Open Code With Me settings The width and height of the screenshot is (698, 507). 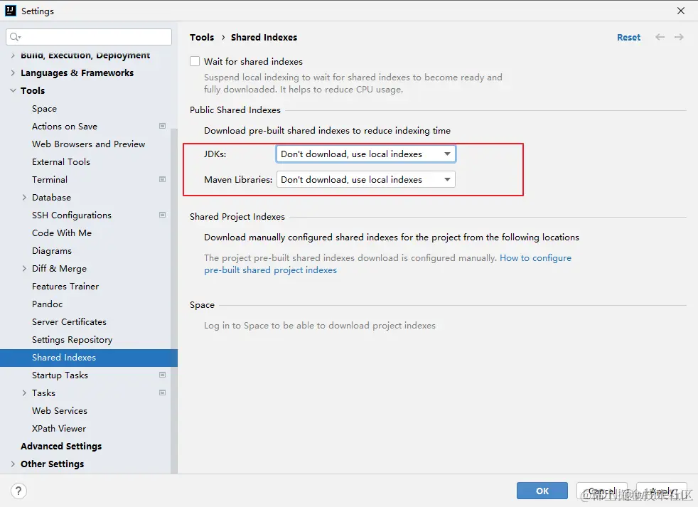(62, 233)
